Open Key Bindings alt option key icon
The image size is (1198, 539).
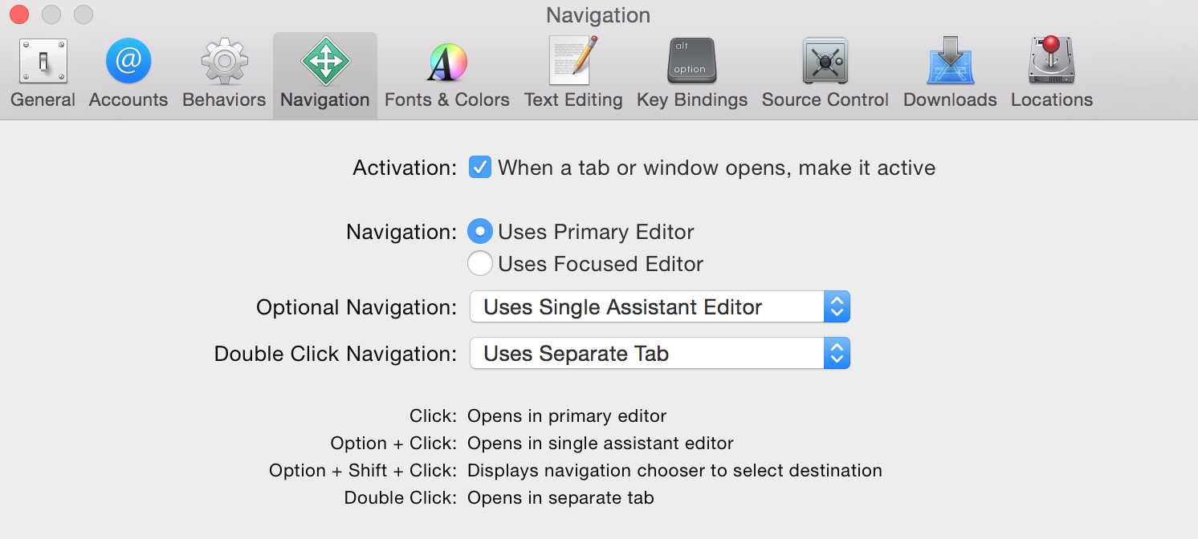pos(692,61)
